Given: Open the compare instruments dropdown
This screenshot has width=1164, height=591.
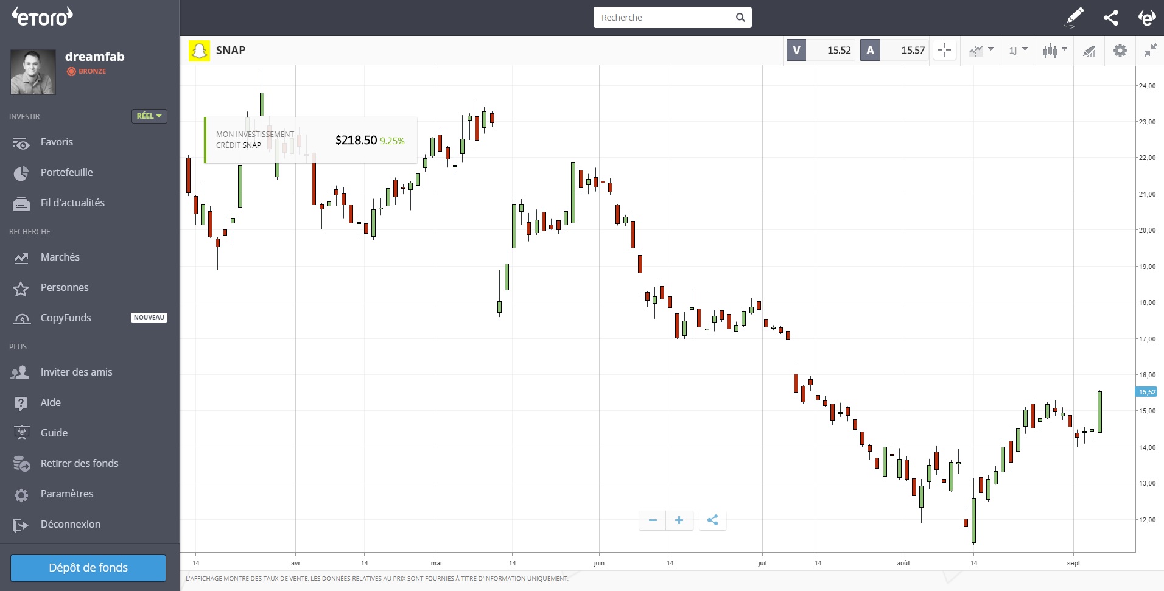Looking at the screenshot, I should coord(980,51).
